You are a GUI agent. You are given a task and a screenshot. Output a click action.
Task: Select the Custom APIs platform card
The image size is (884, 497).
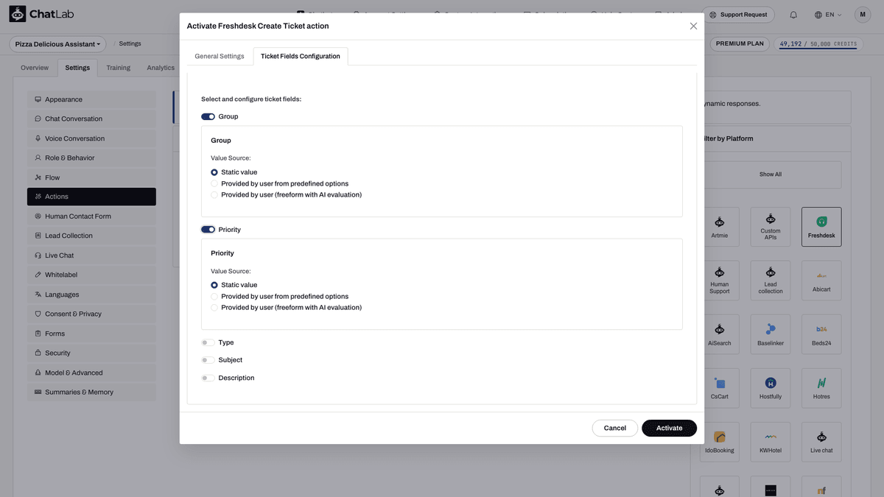(x=771, y=227)
